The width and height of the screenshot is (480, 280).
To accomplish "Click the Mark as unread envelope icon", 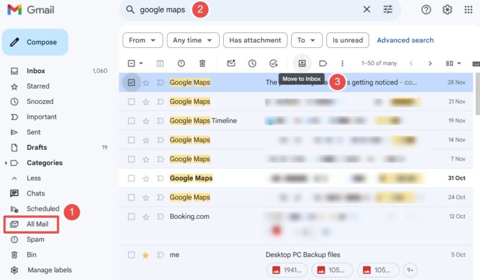I will point(231,63).
